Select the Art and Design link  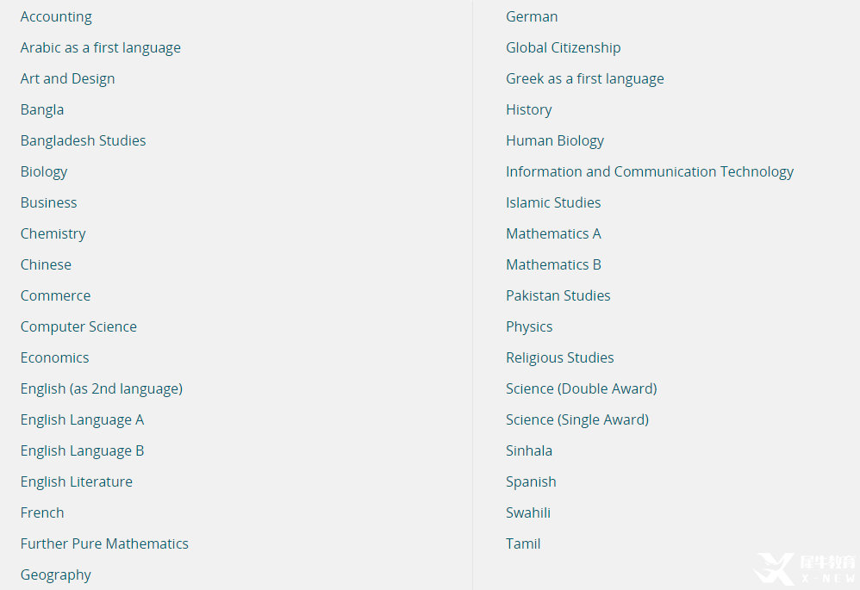(x=67, y=79)
